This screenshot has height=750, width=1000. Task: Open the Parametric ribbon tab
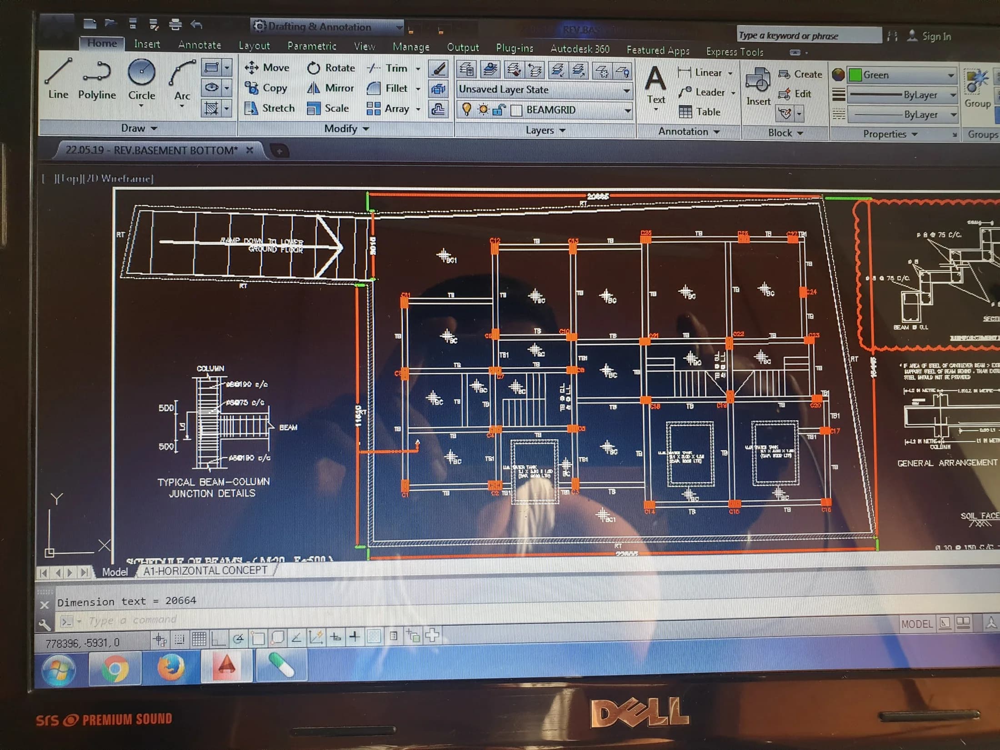click(x=312, y=46)
